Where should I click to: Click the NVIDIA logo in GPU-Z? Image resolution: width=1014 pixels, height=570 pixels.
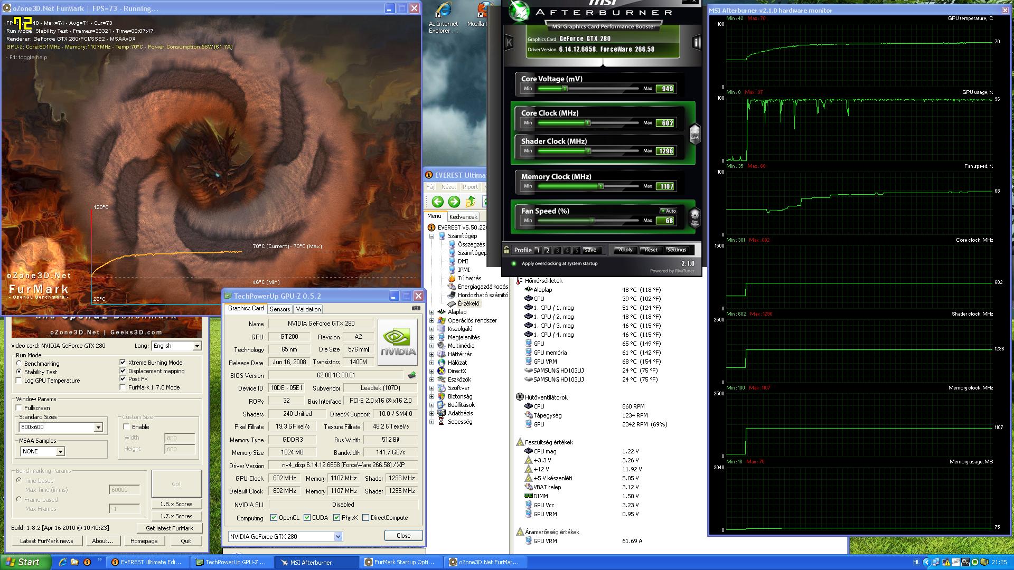398,342
